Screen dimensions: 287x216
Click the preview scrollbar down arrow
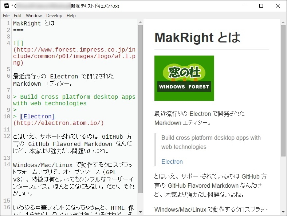tap(283, 212)
